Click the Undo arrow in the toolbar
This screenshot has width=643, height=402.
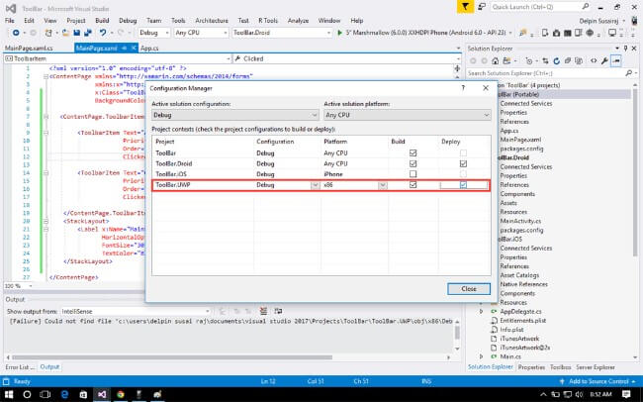103,33
